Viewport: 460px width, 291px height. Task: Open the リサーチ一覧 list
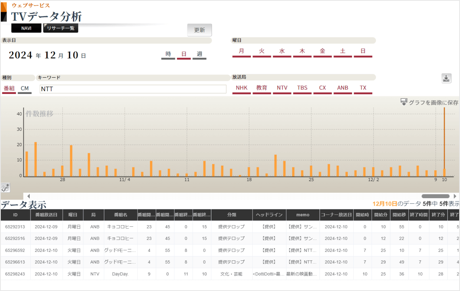point(61,28)
